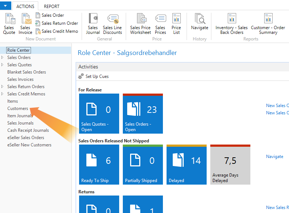Click the Sales Credit Memo ribbon icon

(38, 31)
